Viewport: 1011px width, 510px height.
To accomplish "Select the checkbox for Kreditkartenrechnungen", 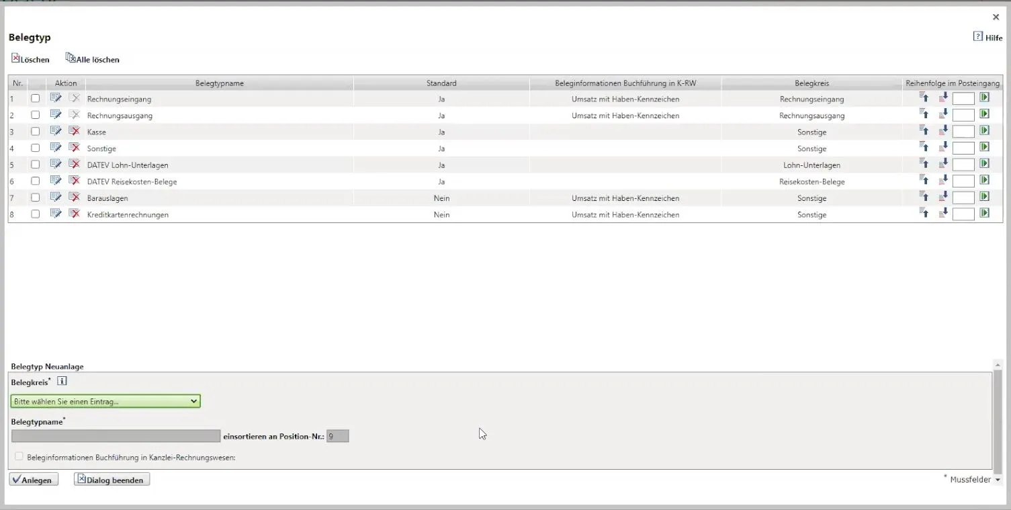I will coord(35,214).
